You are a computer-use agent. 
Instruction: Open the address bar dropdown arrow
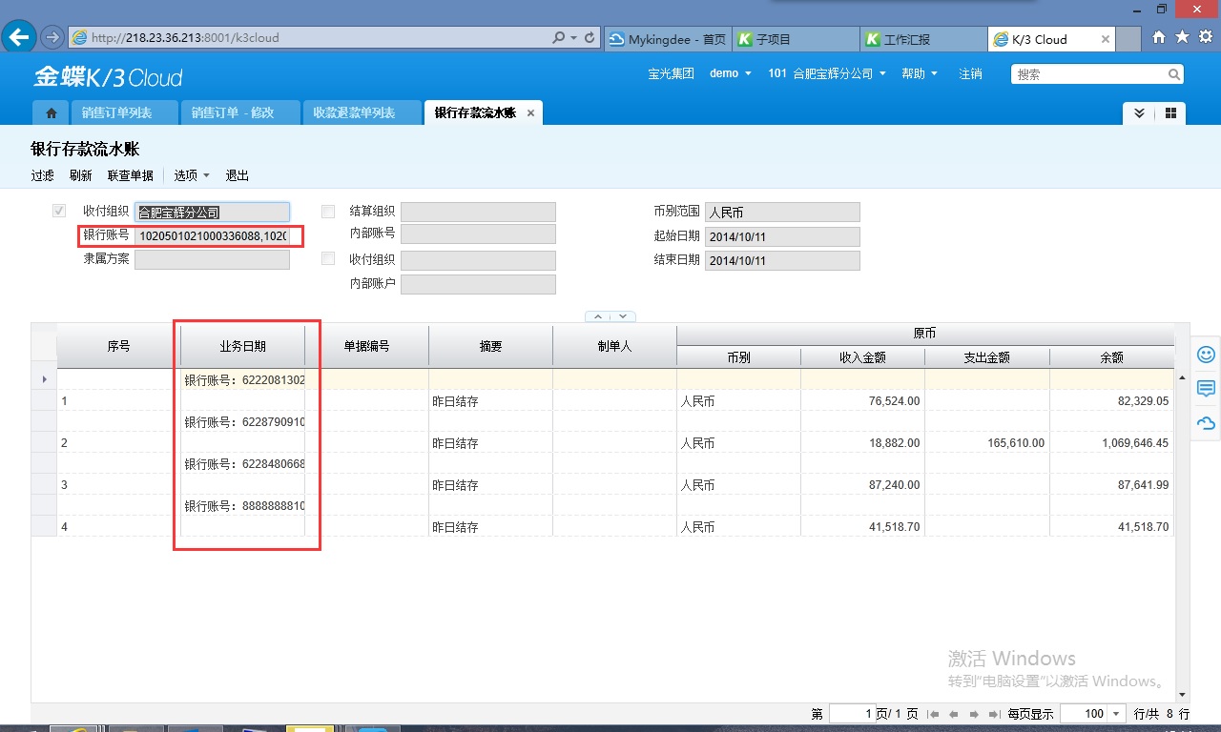(x=573, y=38)
